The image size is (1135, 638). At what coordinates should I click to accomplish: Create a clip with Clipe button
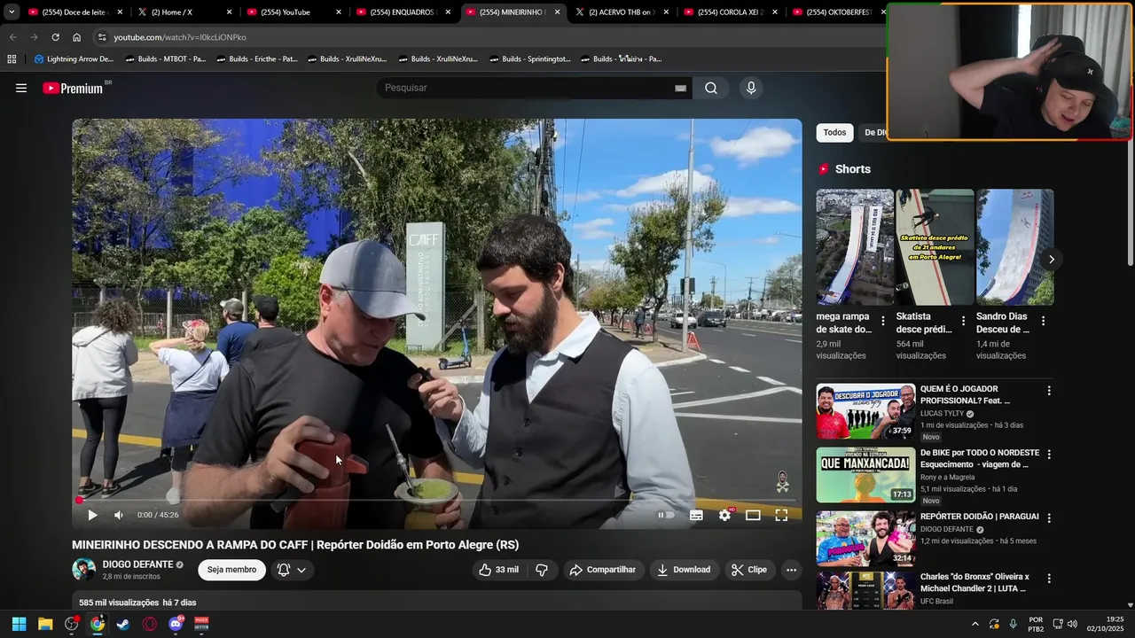pos(749,570)
